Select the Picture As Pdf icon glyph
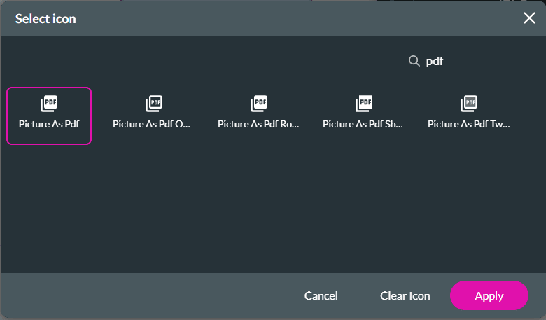The image size is (546, 320). [49, 104]
